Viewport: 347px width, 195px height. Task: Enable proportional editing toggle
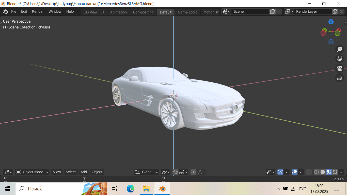194,172
